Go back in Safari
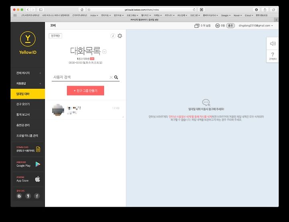 [x=28, y=10]
